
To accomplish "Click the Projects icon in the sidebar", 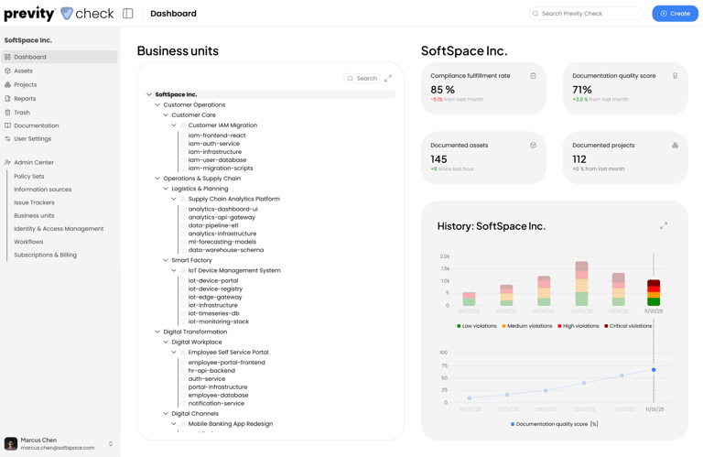I will pyautogui.click(x=7, y=85).
